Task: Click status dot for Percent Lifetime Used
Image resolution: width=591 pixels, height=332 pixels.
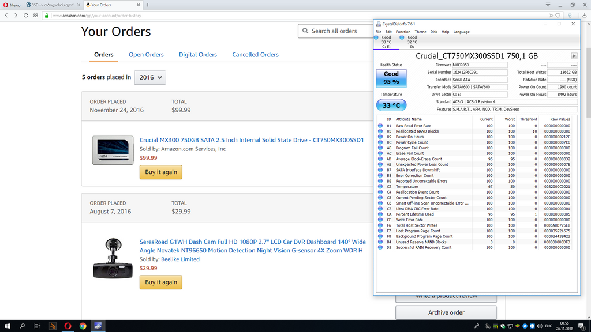Action: point(380,214)
